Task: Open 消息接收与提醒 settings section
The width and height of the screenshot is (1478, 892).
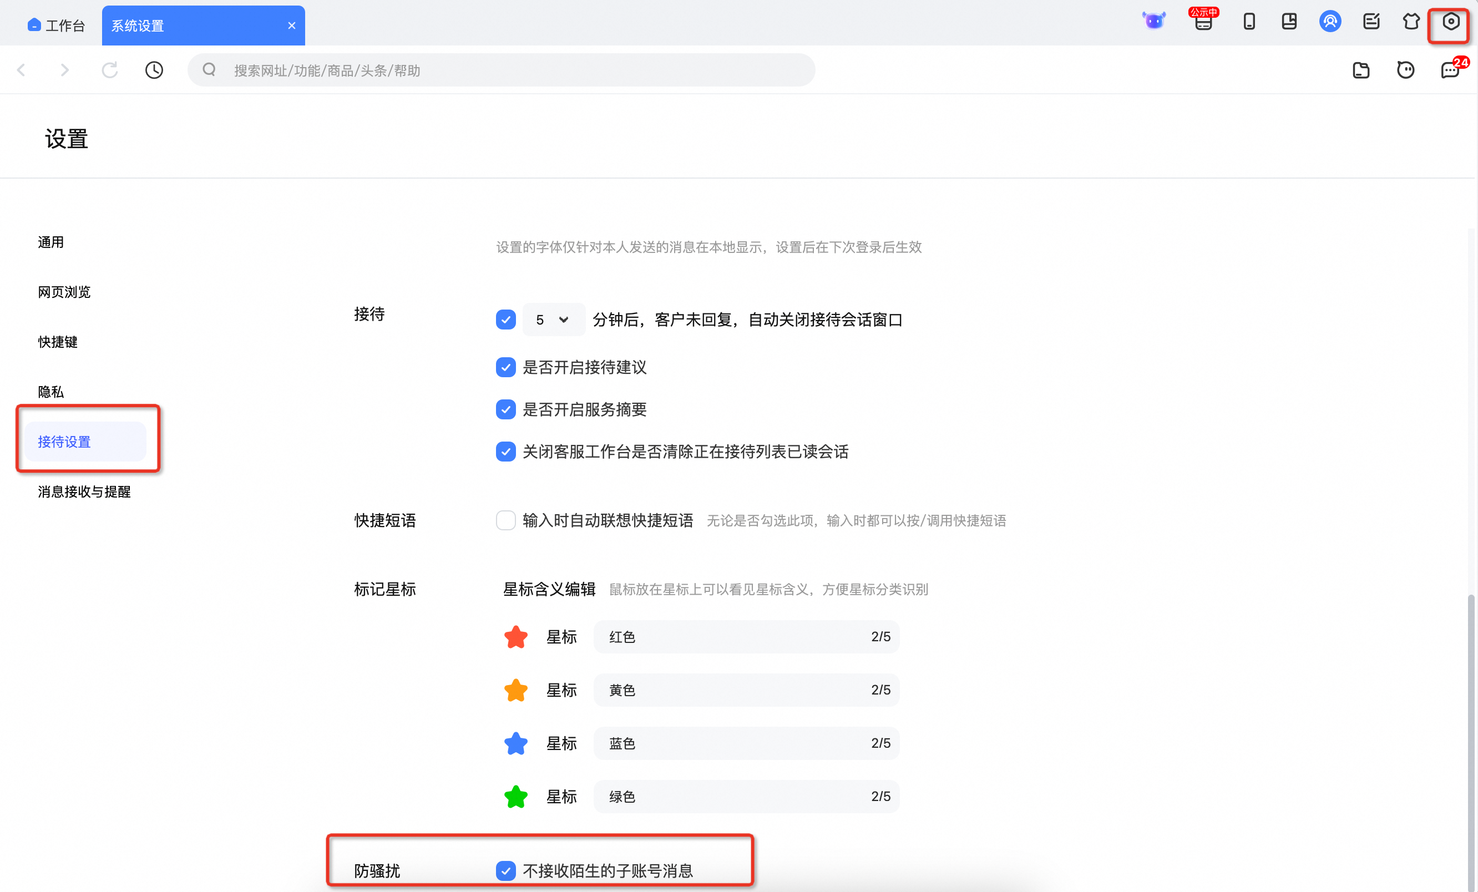Action: [x=84, y=492]
